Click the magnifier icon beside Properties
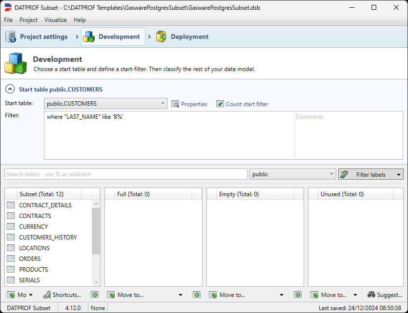 pyautogui.click(x=175, y=104)
